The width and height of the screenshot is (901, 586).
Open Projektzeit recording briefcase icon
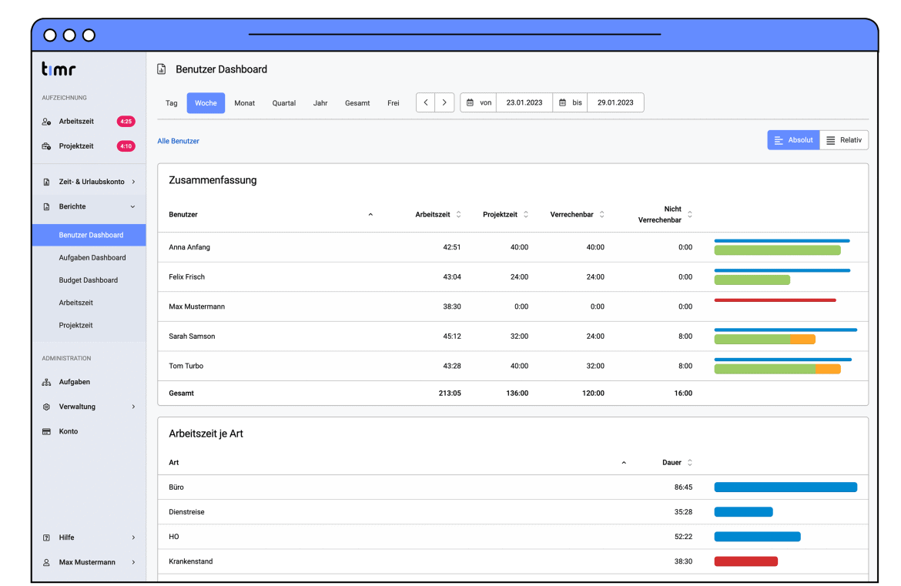[46, 146]
